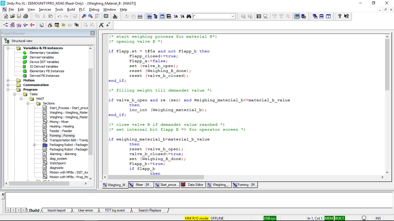This screenshot has height=221, width=394.
Task: Click the Zoom In magnifier icon
Action: click(84, 16)
